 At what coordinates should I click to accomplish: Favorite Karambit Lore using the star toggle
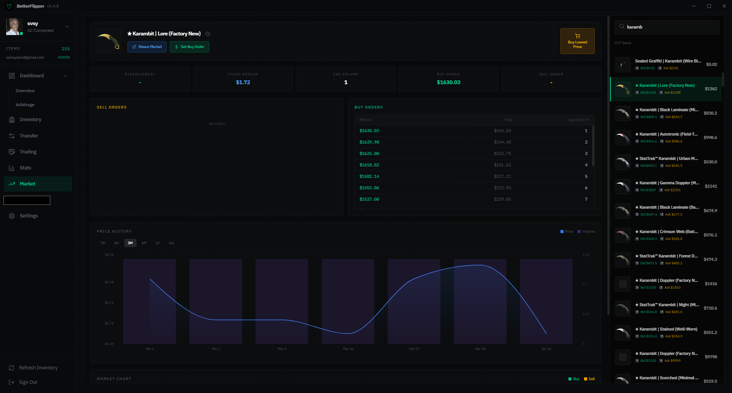(208, 34)
